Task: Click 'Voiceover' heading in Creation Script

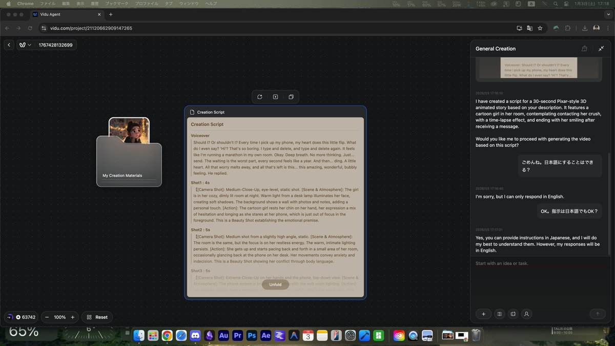Action: 200,136
